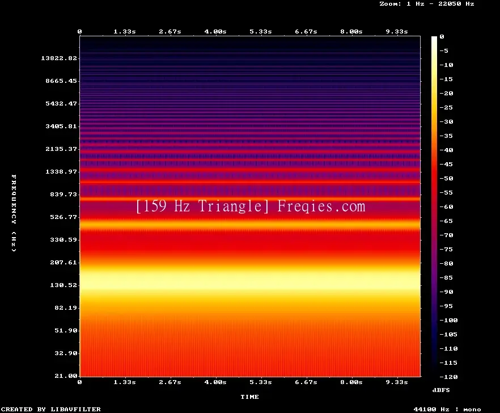
Task: Select the -10 dBFS scale label
Action: (x=446, y=65)
